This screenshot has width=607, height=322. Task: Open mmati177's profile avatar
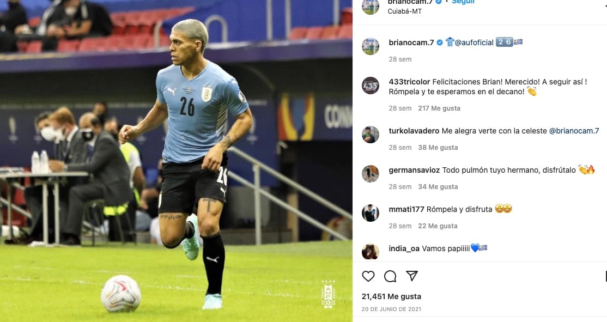click(371, 213)
